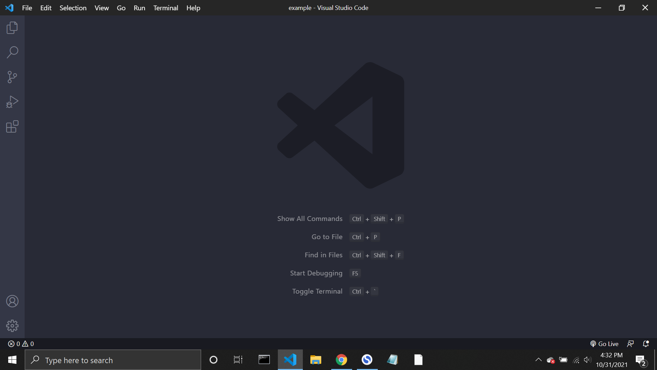Restore down the VS Code window

coord(622,8)
